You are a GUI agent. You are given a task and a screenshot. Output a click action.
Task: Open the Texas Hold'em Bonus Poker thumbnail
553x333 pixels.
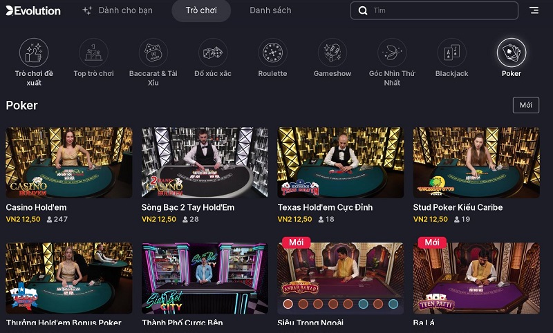pos(69,278)
